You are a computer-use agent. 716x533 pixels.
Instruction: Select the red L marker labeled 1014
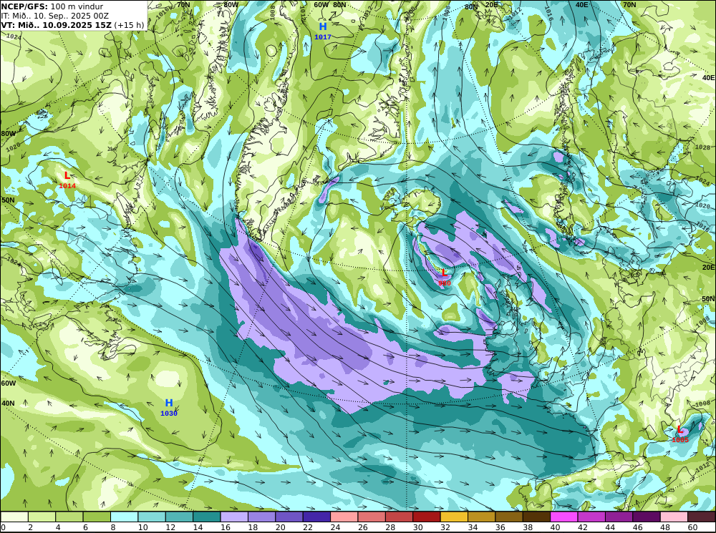pyautogui.click(x=67, y=176)
